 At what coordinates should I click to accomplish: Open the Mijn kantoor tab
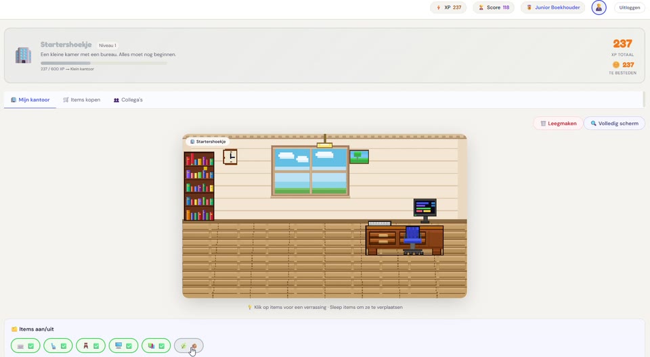(30, 100)
